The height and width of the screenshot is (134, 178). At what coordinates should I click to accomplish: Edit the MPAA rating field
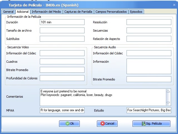click(x=62, y=110)
